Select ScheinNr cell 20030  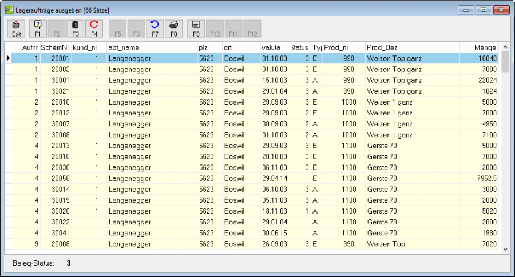click(x=55, y=167)
